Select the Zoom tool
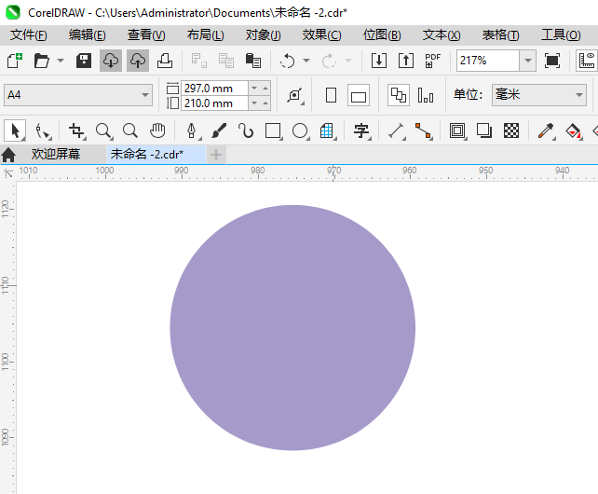Viewport: 598px width, 494px height. (103, 130)
